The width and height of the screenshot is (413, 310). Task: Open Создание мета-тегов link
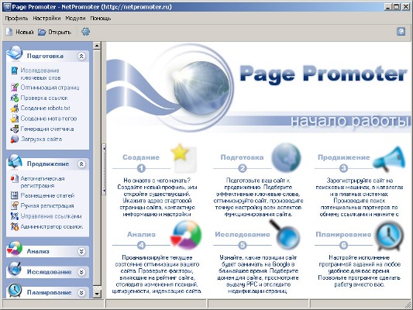[49, 119]
